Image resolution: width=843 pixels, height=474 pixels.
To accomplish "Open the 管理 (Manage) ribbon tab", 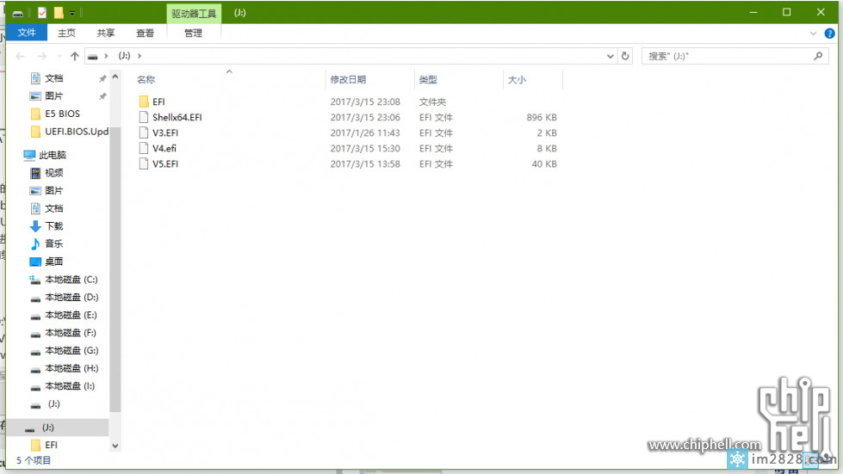I will [193, 33].
